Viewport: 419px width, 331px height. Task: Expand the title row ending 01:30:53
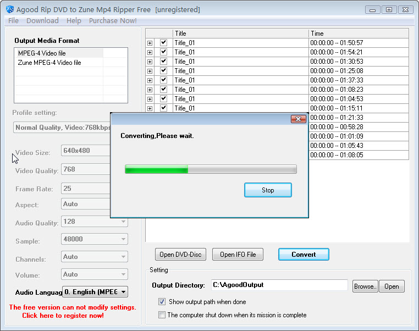(x=150, y=62)
